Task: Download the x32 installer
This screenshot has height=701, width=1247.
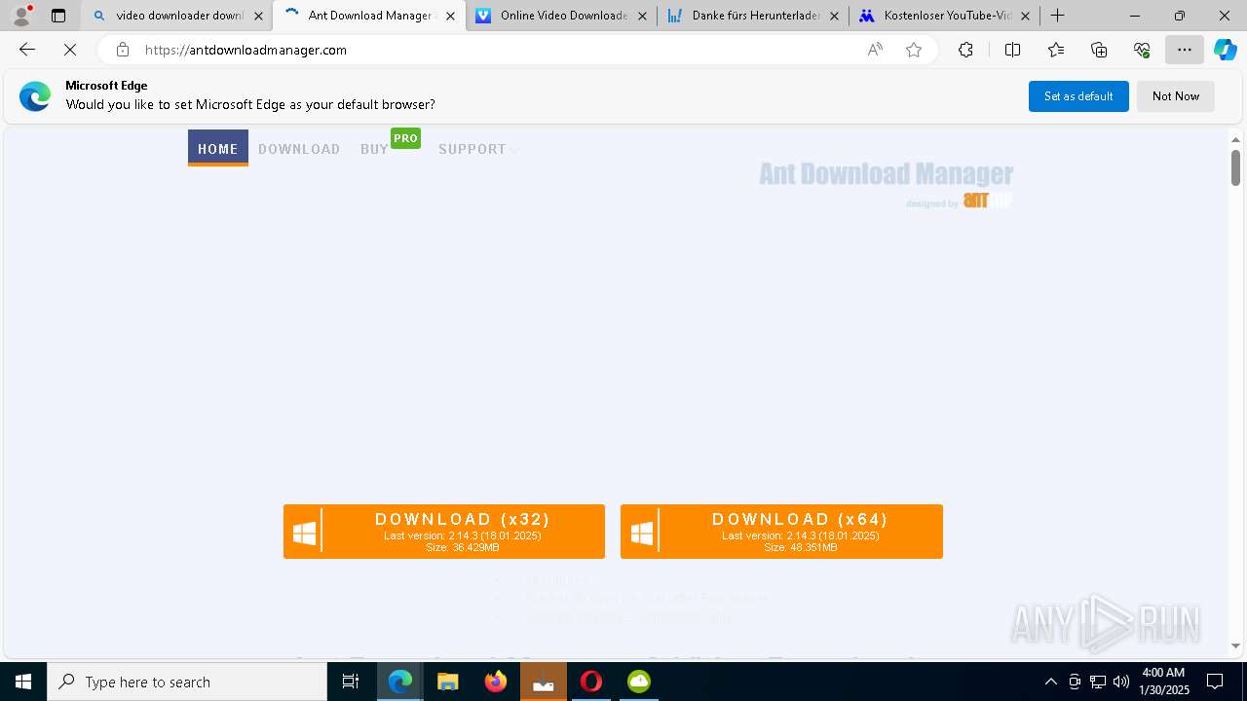Action: tap(444, 532)
